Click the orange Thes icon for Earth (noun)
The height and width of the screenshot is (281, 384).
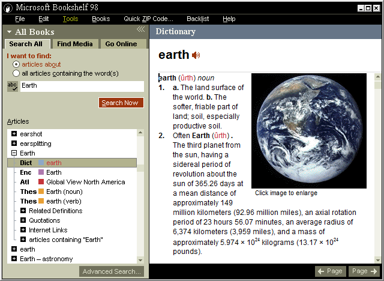click(x=41, y=192)
